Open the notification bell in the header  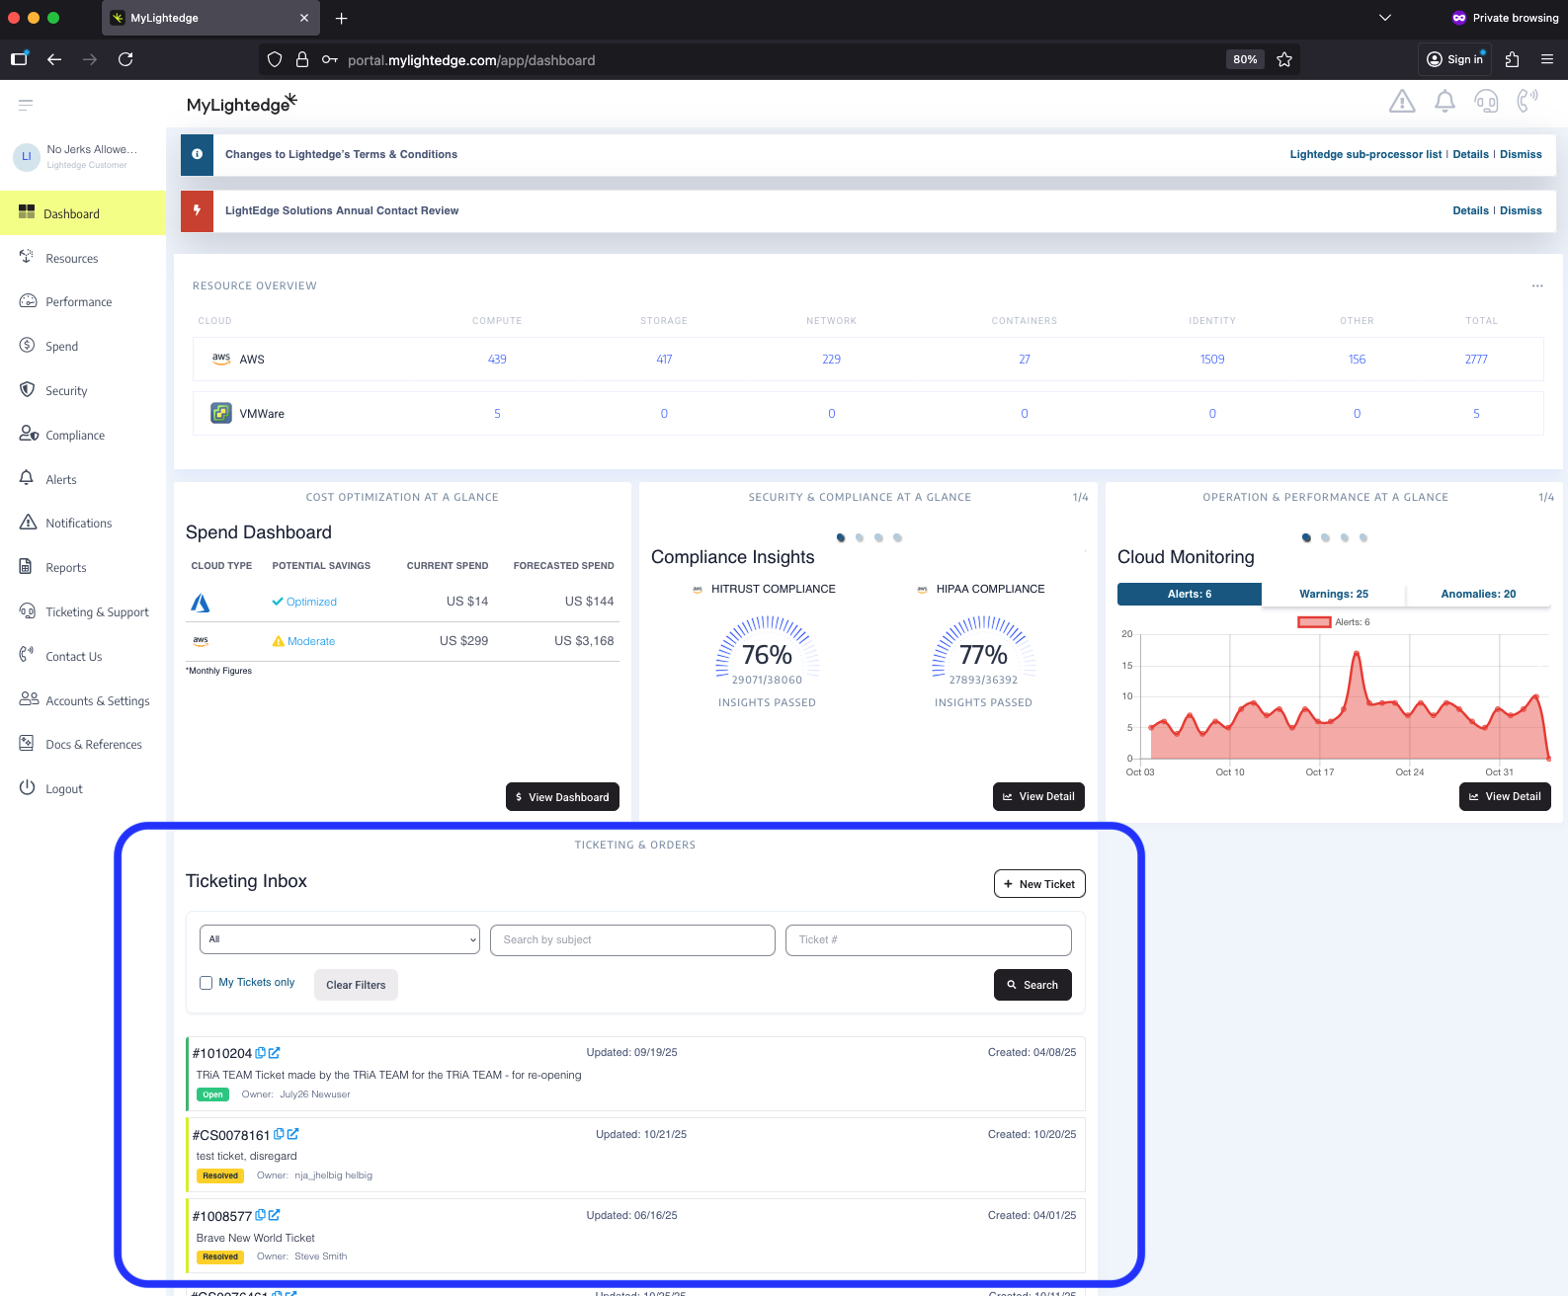[x=1444, y=102]
